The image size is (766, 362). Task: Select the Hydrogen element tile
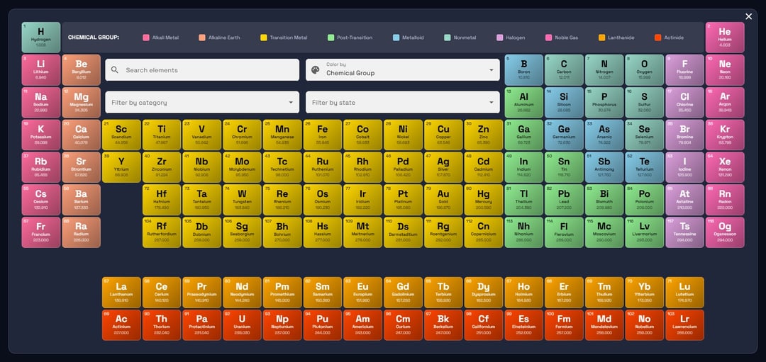(41, 37)
